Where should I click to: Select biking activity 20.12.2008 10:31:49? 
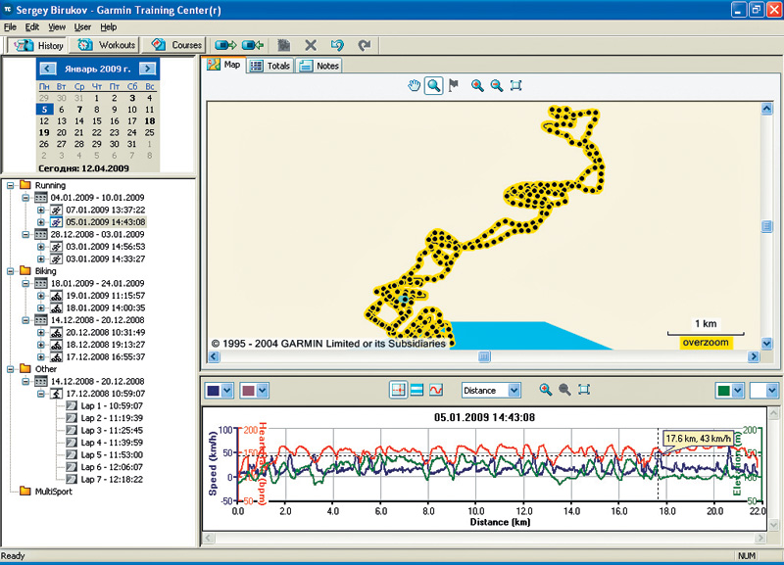click(x=106, y=332)
